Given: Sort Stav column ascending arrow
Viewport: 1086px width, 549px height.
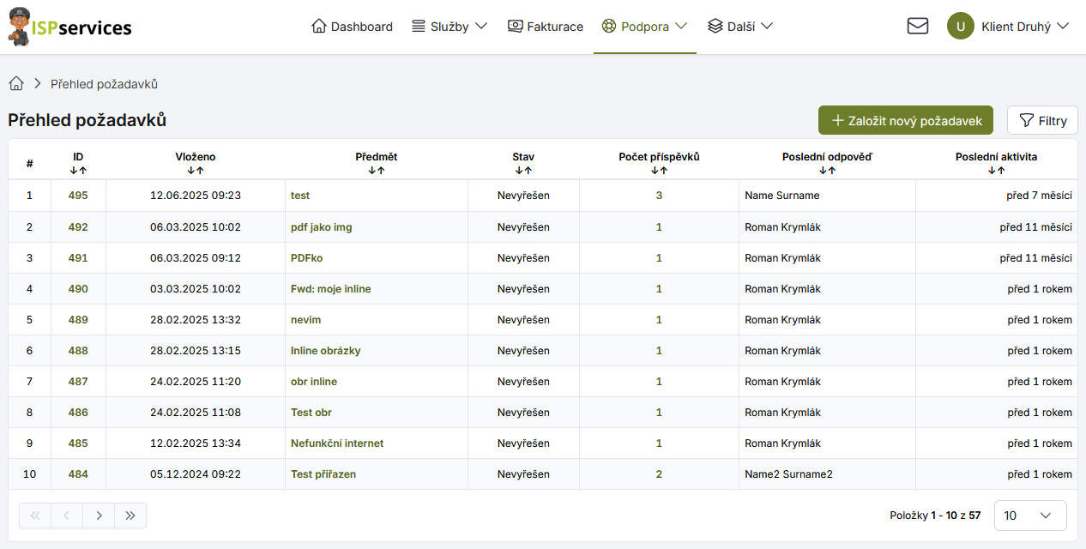Looking at the screenshot, I should pos(528,171).
